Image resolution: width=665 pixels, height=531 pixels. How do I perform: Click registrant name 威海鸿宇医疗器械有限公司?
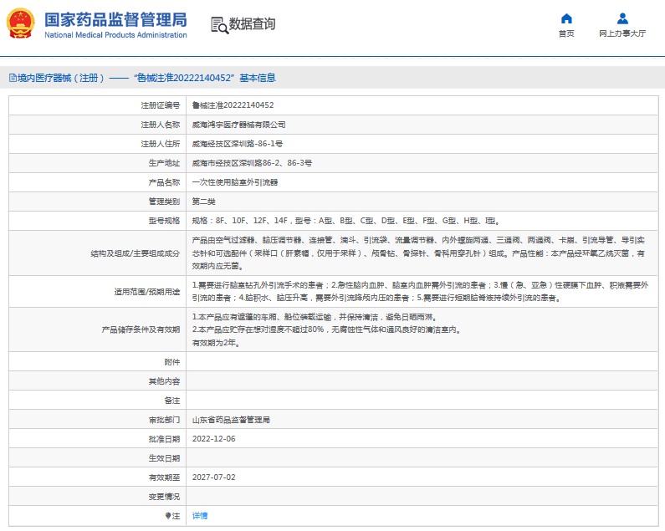pyautogui.click(x=238, y=125)
